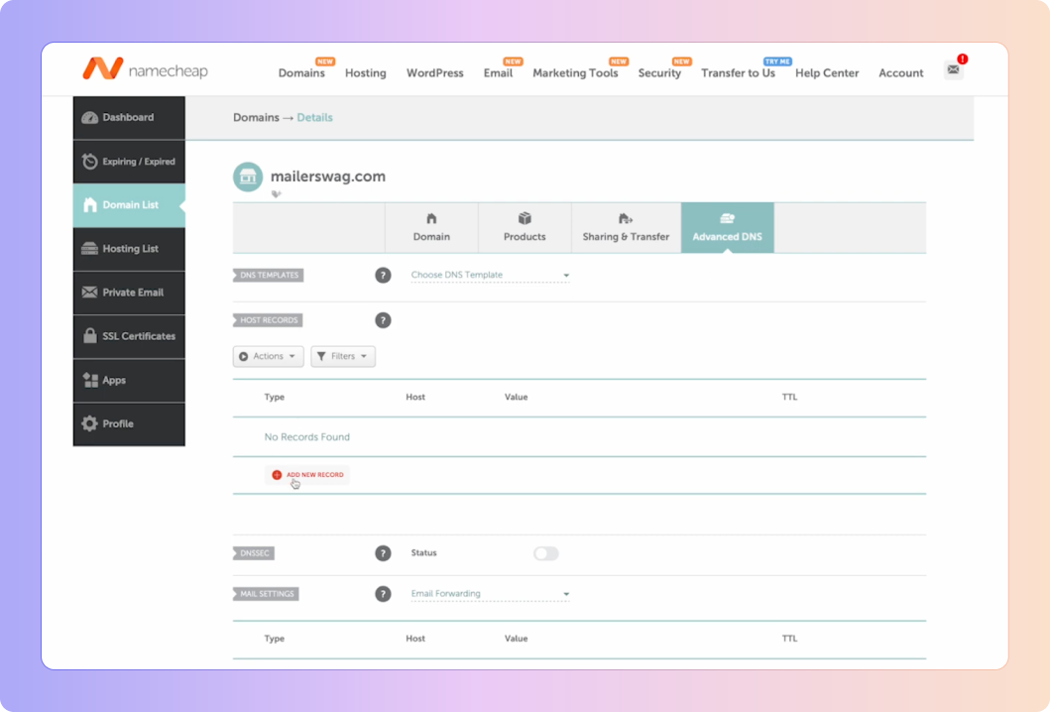This screenshot has width=1050, height=712.
Task: Open help for DNS Templates question mark
Action: coord(383,276)
